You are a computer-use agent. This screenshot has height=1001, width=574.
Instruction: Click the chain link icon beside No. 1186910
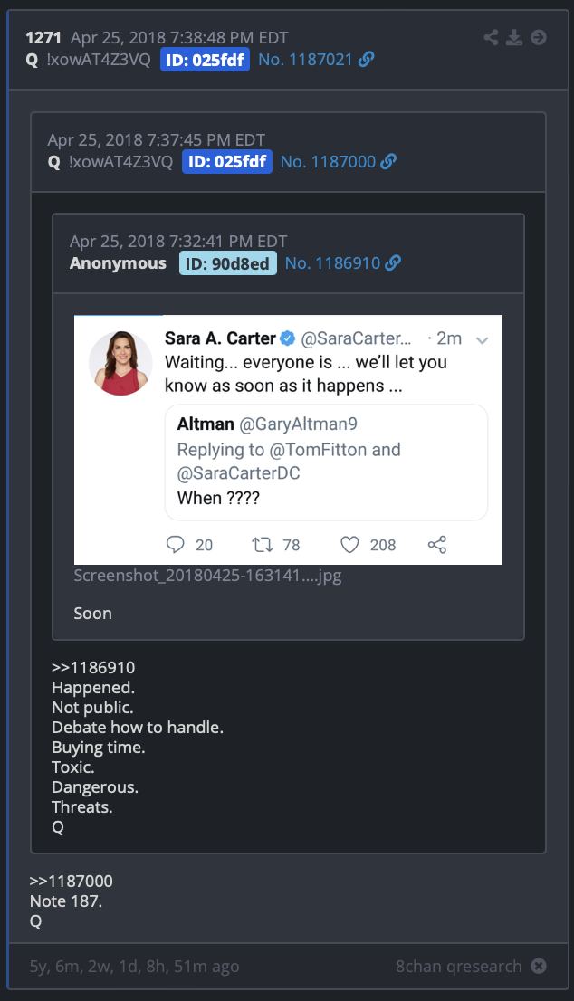[393, 263]
